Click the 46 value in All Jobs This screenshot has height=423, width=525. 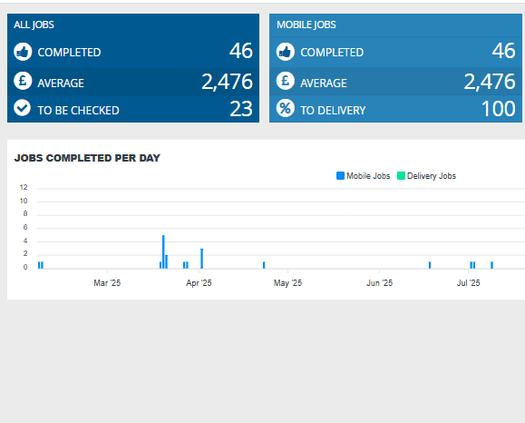(241, 51)
